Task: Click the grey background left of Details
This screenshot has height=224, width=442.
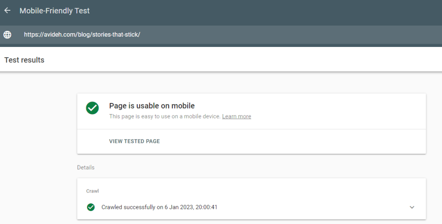Action: 37,168
